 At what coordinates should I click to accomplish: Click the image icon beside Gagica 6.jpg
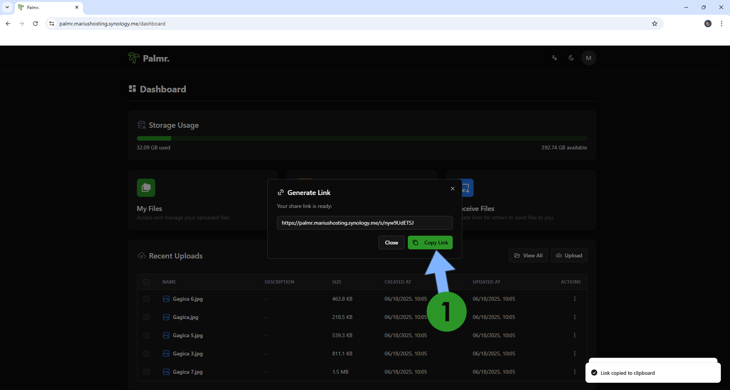(166, 299)
